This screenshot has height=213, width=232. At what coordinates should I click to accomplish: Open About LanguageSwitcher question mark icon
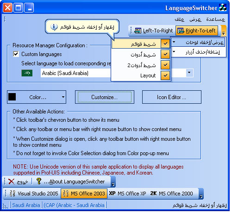[39, 181]
